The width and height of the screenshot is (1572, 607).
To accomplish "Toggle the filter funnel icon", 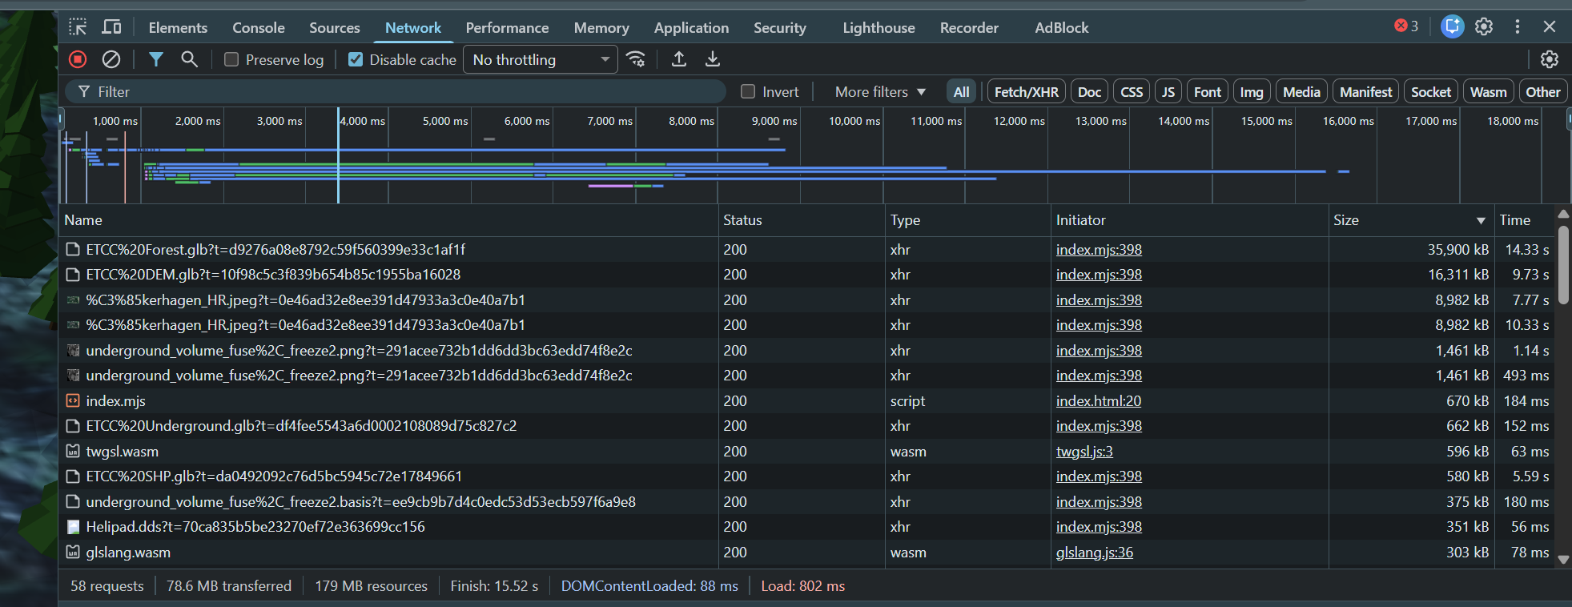I will 156,59.
